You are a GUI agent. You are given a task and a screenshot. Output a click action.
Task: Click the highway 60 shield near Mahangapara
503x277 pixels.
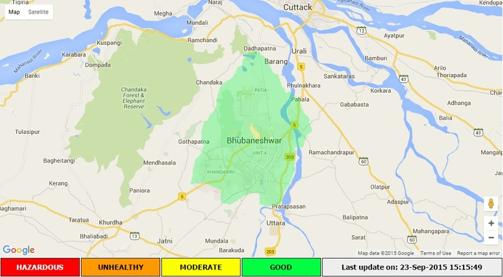(x=412, y=239)
